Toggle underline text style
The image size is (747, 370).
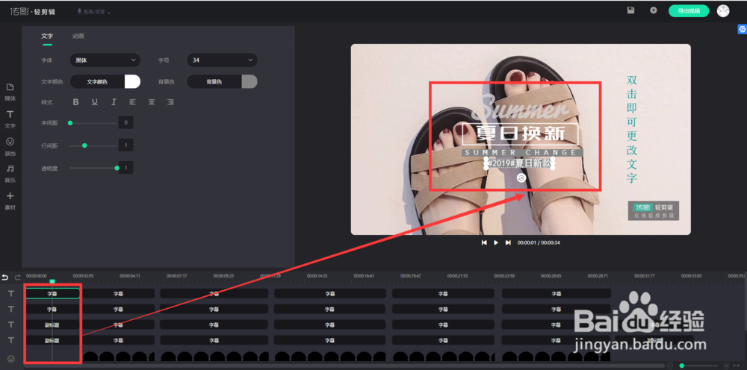click(x=95, y=101)
